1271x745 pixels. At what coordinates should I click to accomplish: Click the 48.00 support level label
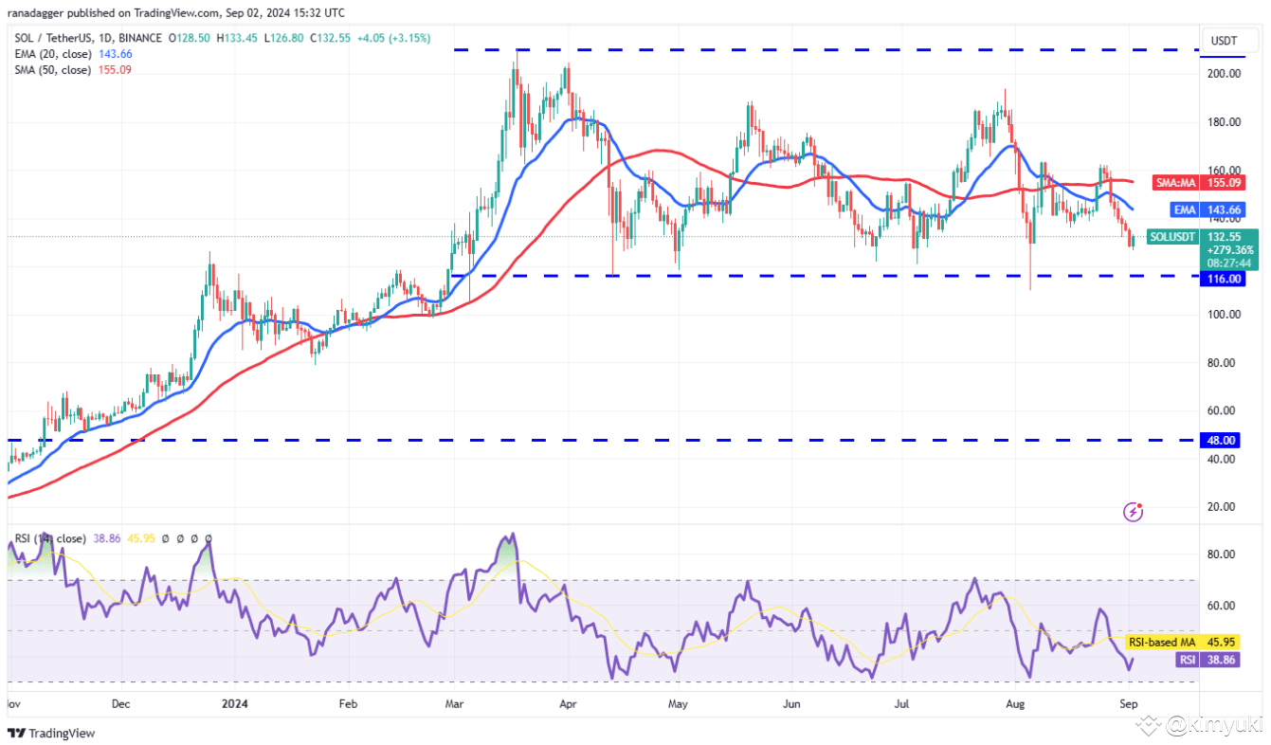point(1225,441)
